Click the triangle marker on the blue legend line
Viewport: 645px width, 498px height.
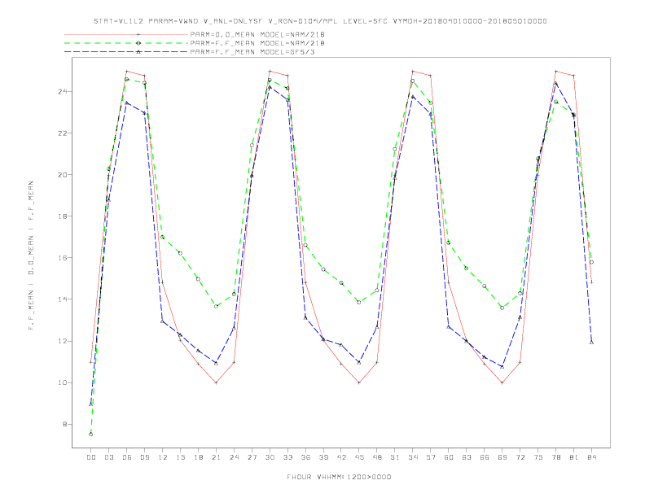click(138, 52)
